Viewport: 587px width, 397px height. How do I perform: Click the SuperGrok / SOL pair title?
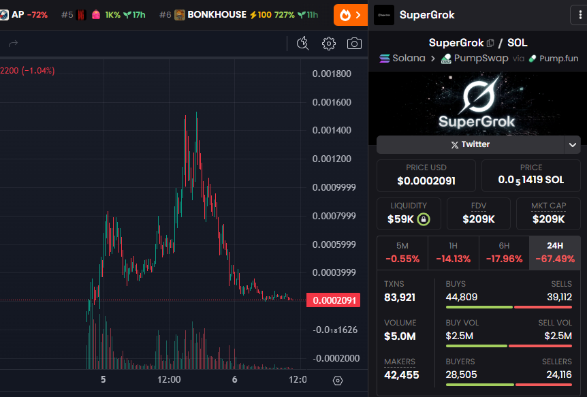478,43
